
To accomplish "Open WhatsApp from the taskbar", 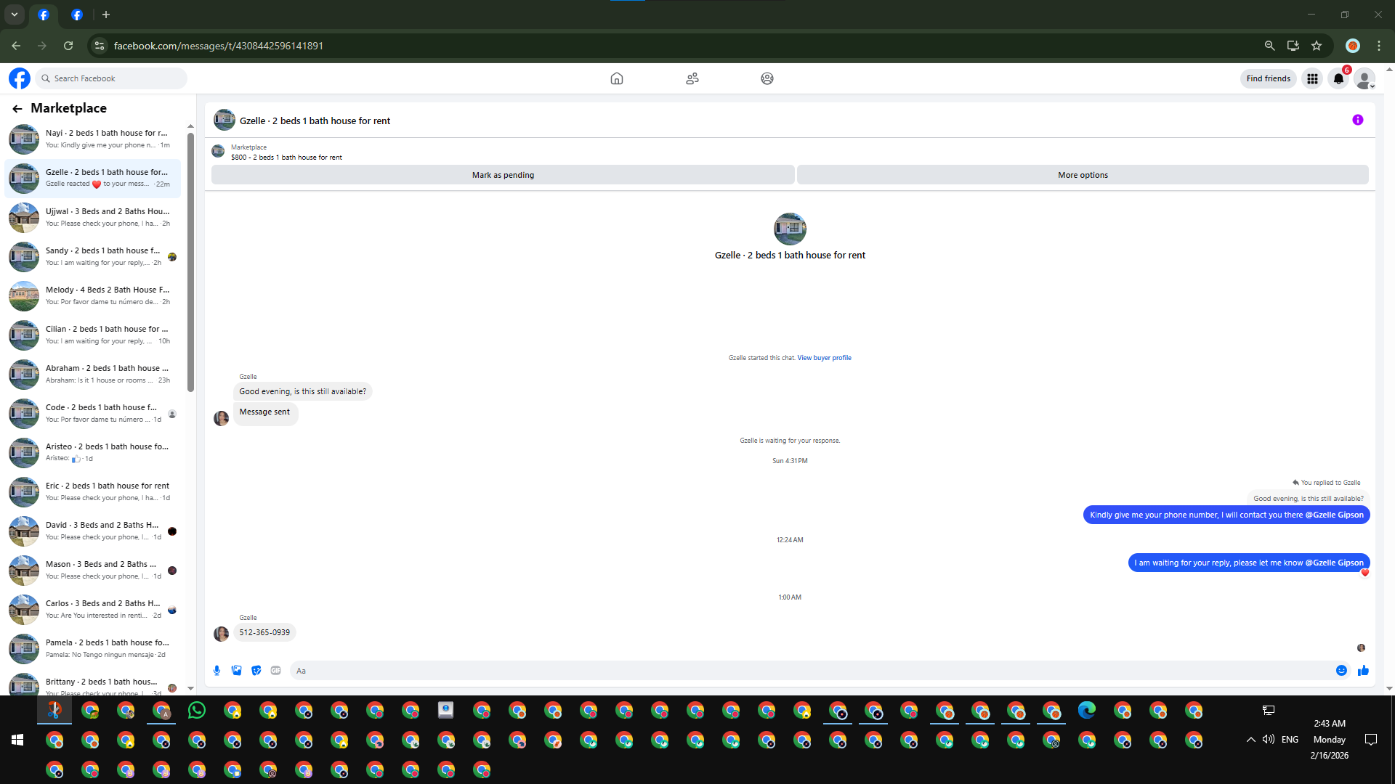I will point(197,711).
